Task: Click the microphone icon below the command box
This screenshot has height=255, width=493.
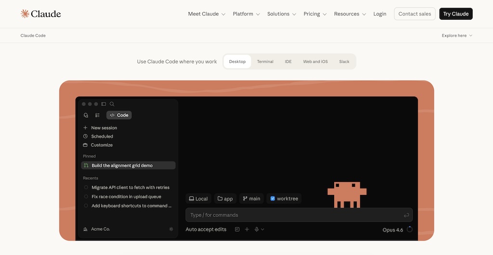Action: pyautogui.click(x=257, y=230)
